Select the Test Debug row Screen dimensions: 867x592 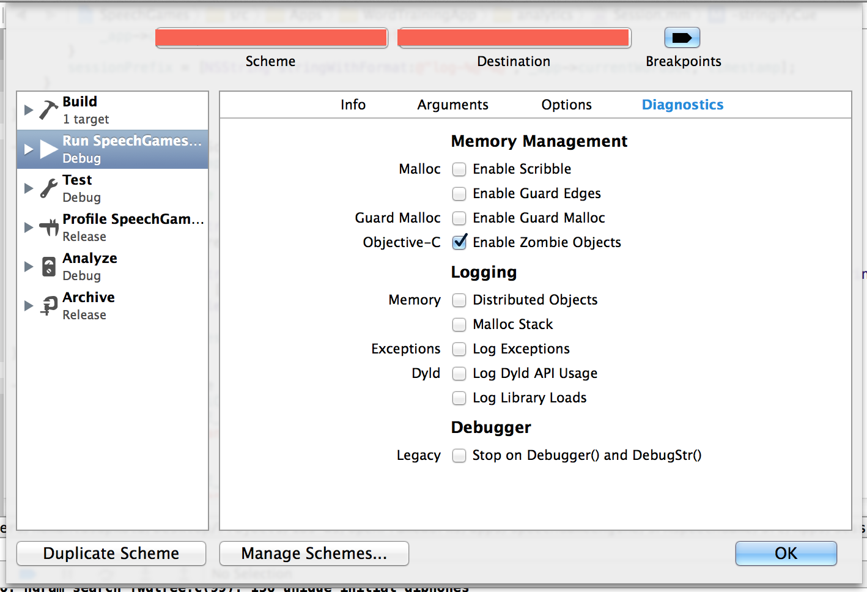[x=113, y=188]
